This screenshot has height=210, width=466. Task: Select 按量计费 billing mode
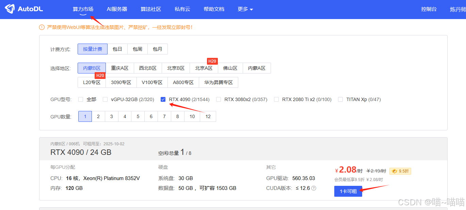[x=93, y=49]
